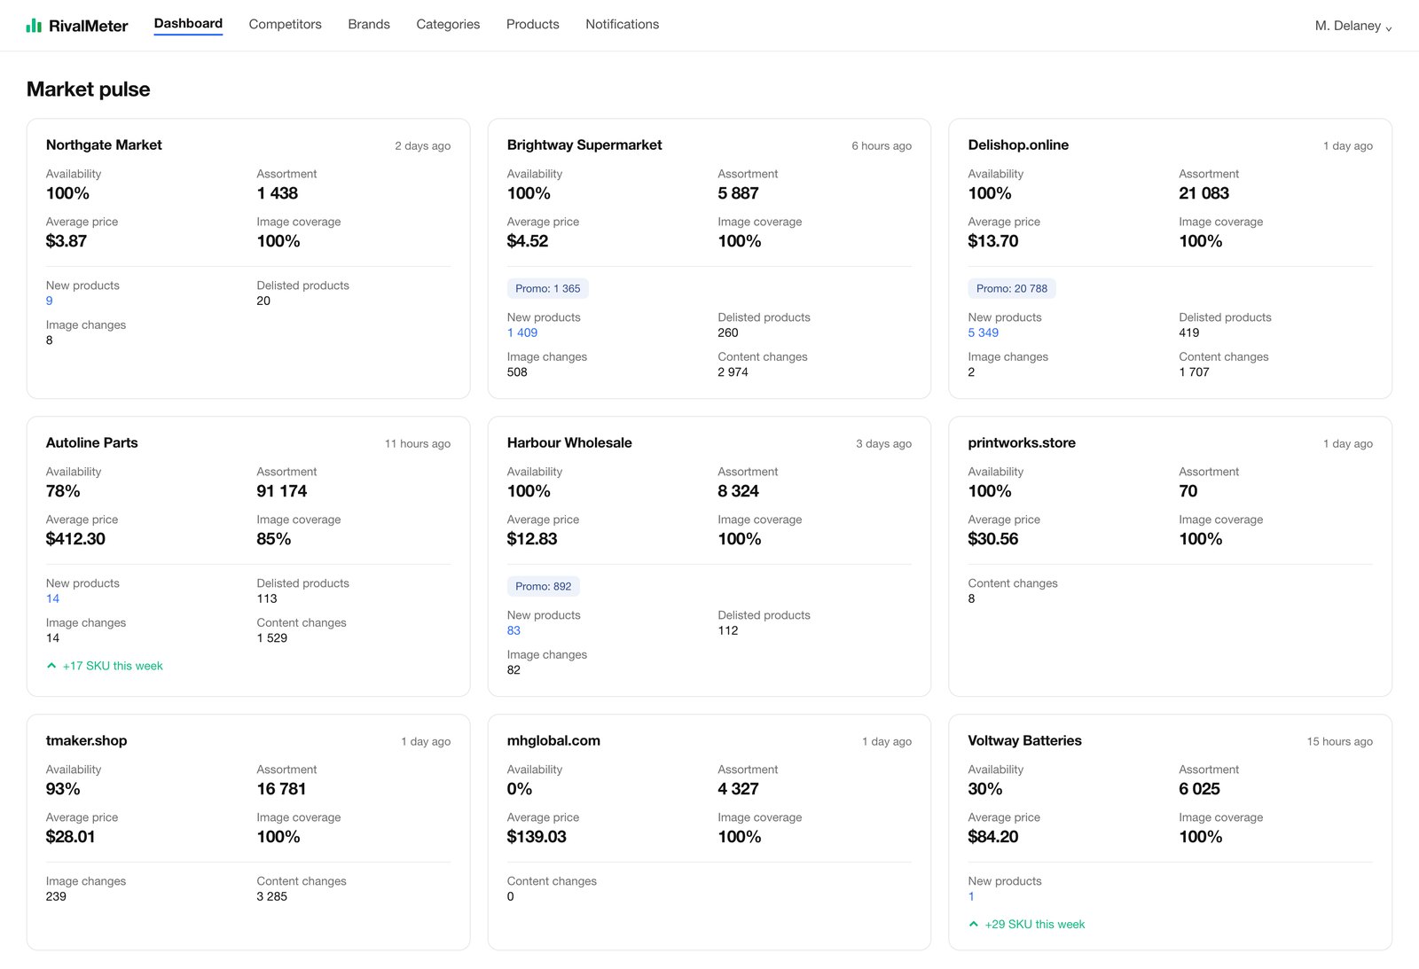Click Autoline Parts assortment 91 174
Viewport: 1419px width, 969px height.
282,491
